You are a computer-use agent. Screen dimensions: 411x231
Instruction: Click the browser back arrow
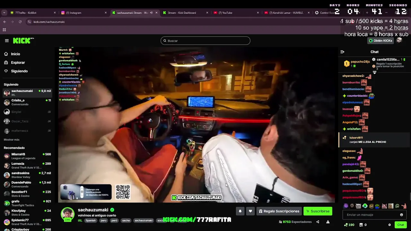pyautogui.click(x=4, y=22)
